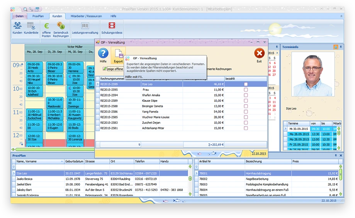Image resolution: width=355 pixels, height=218 pixels.
Task: Open Seriendruck Rechnungen coin icon
Action: [61, 26]
